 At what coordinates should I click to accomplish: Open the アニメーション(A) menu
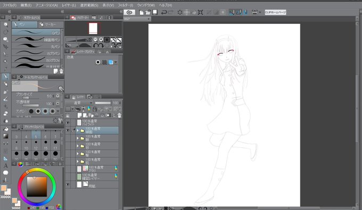click(46, 5)
